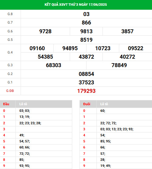Select Đầu row 2 lô tô values
Image resolution: width=152 pixels, height=169 pixels.
coord(30,123)
